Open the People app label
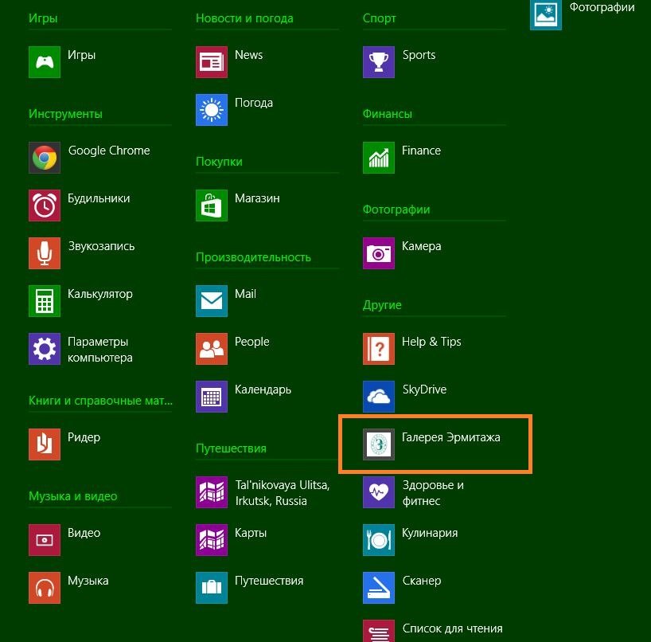The image size is (651, 642). (x=251, y=342)
